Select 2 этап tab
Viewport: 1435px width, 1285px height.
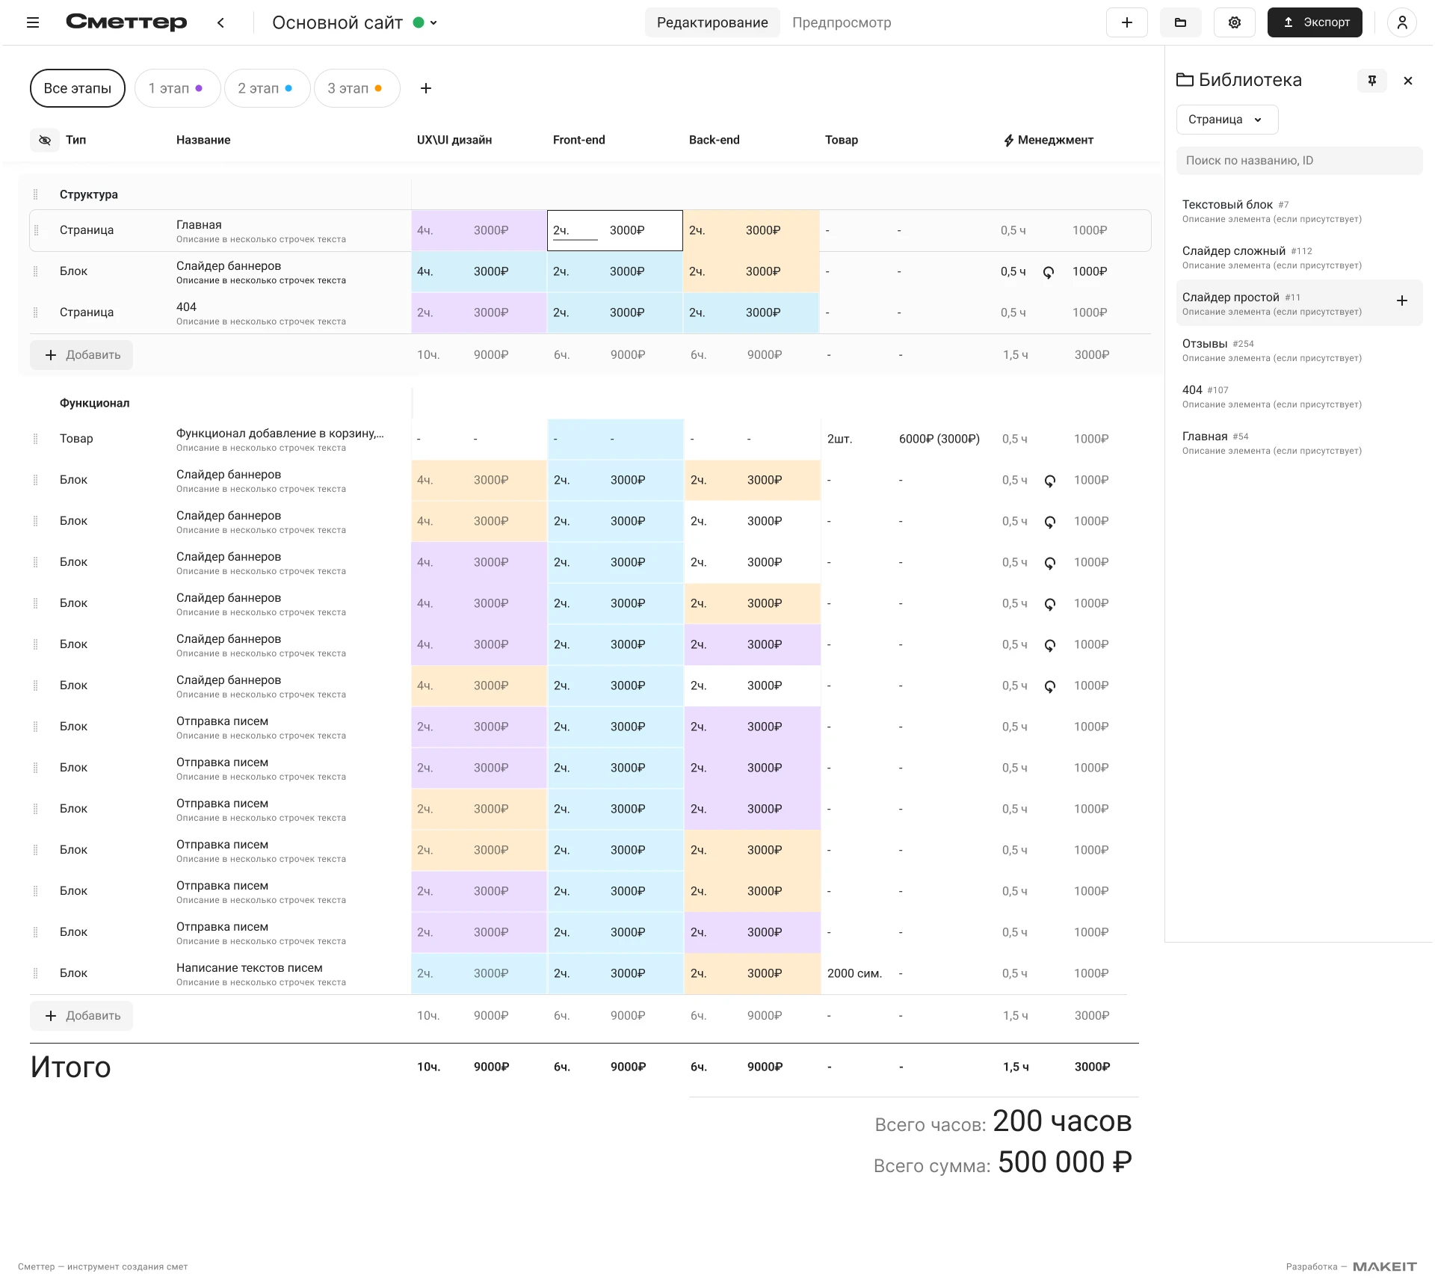[267, 88]
